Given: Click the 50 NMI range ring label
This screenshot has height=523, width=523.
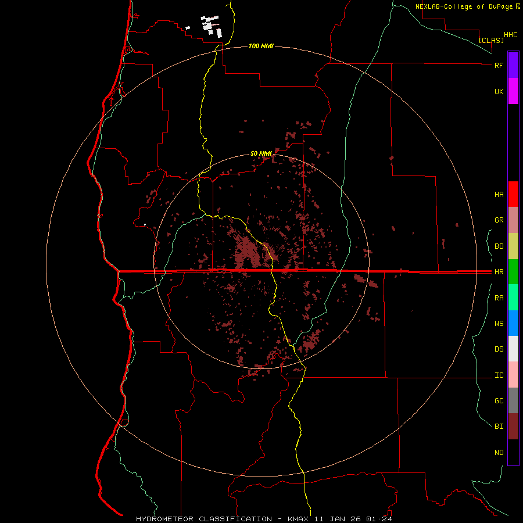Looking at the screenshot, I should pos(261,153).
